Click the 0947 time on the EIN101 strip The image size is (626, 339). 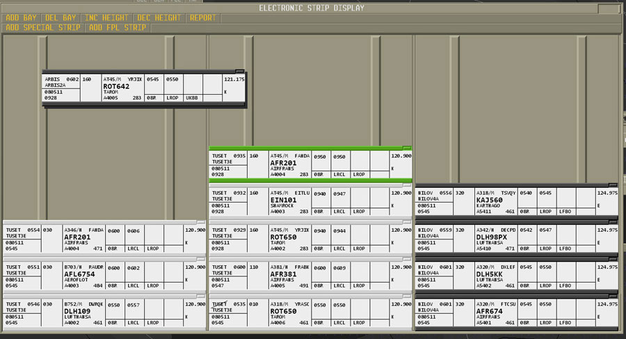pos(339,194)
